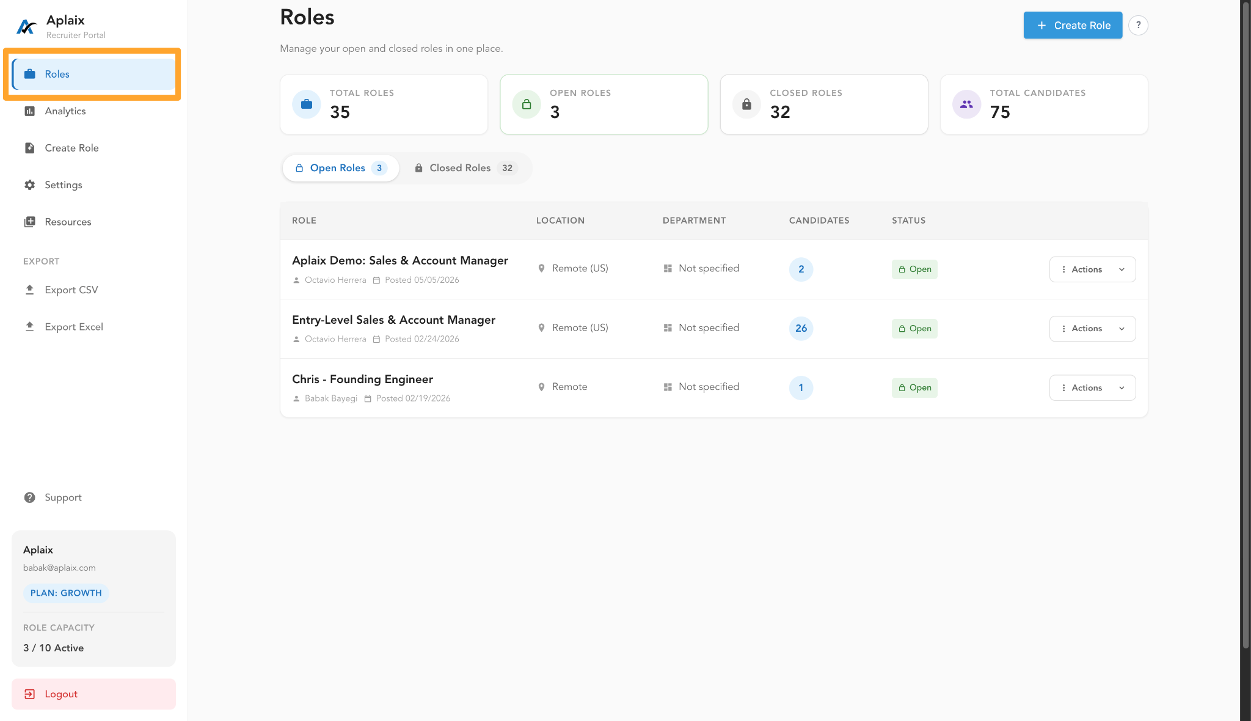1251x721 pixels.
Task: Click the Export Excel upload icon
Action: pos(29,326)
